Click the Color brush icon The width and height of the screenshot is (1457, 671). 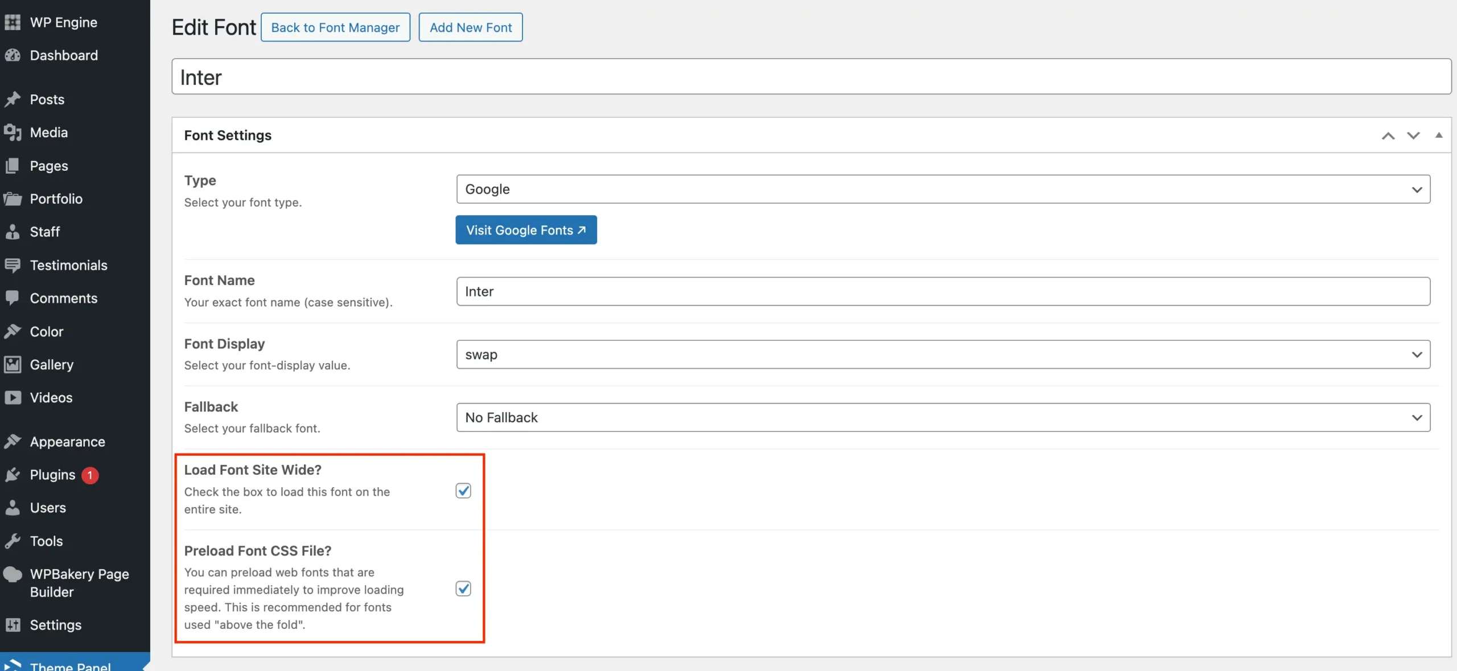click(x=13, y=331)
